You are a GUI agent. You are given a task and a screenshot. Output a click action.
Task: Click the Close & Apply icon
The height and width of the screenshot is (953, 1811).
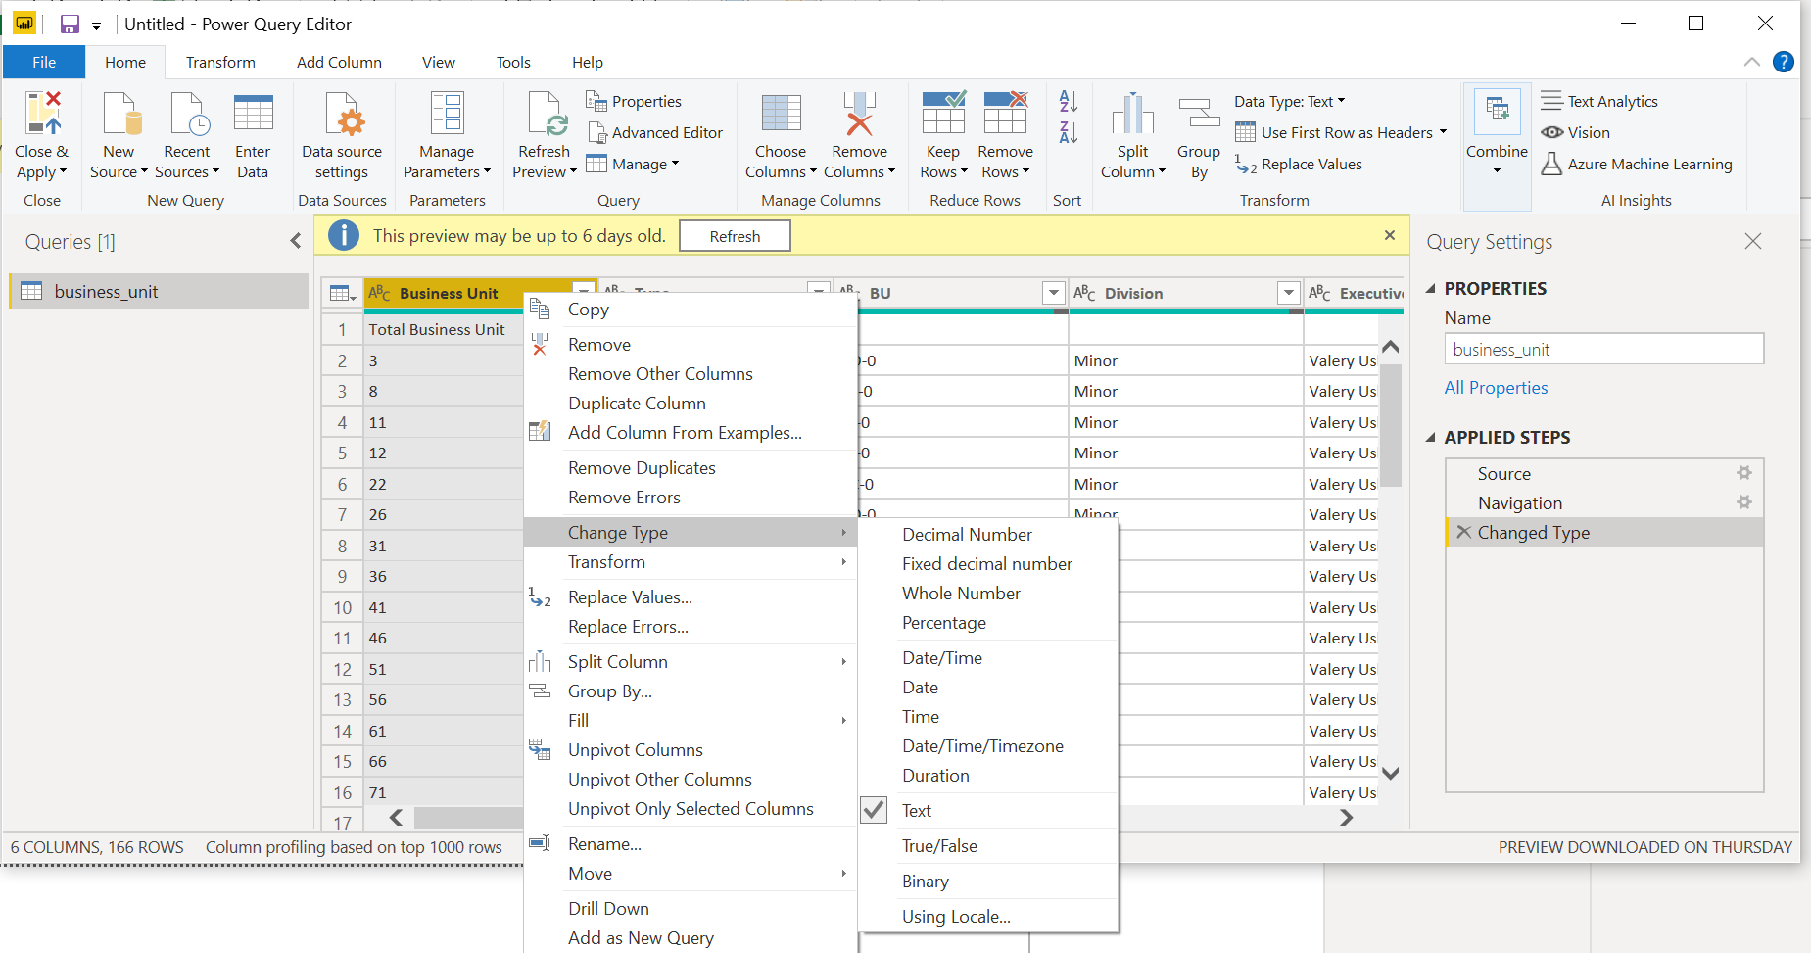pyautogui.click(x=42, y=115)
